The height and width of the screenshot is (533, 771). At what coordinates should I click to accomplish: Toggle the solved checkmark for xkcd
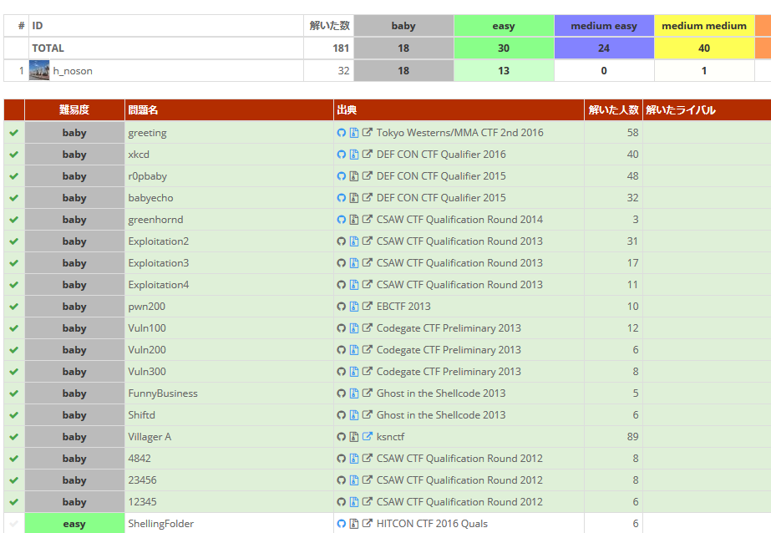tap(13, 155)
